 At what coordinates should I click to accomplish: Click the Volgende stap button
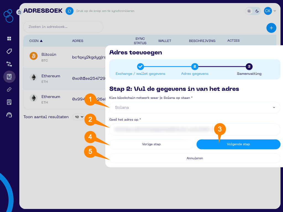(238, 144)
